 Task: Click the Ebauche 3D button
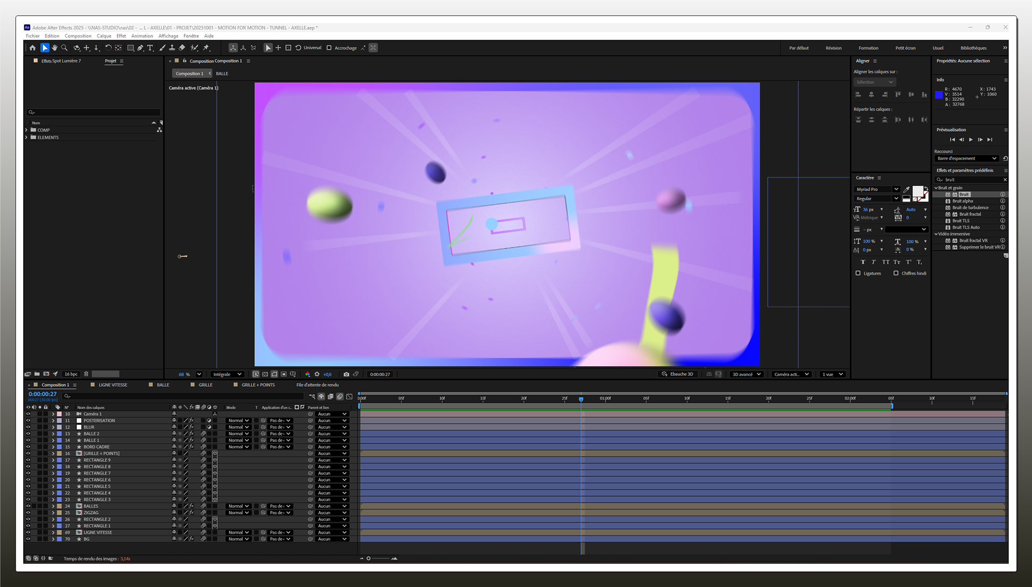coord(678,374)
